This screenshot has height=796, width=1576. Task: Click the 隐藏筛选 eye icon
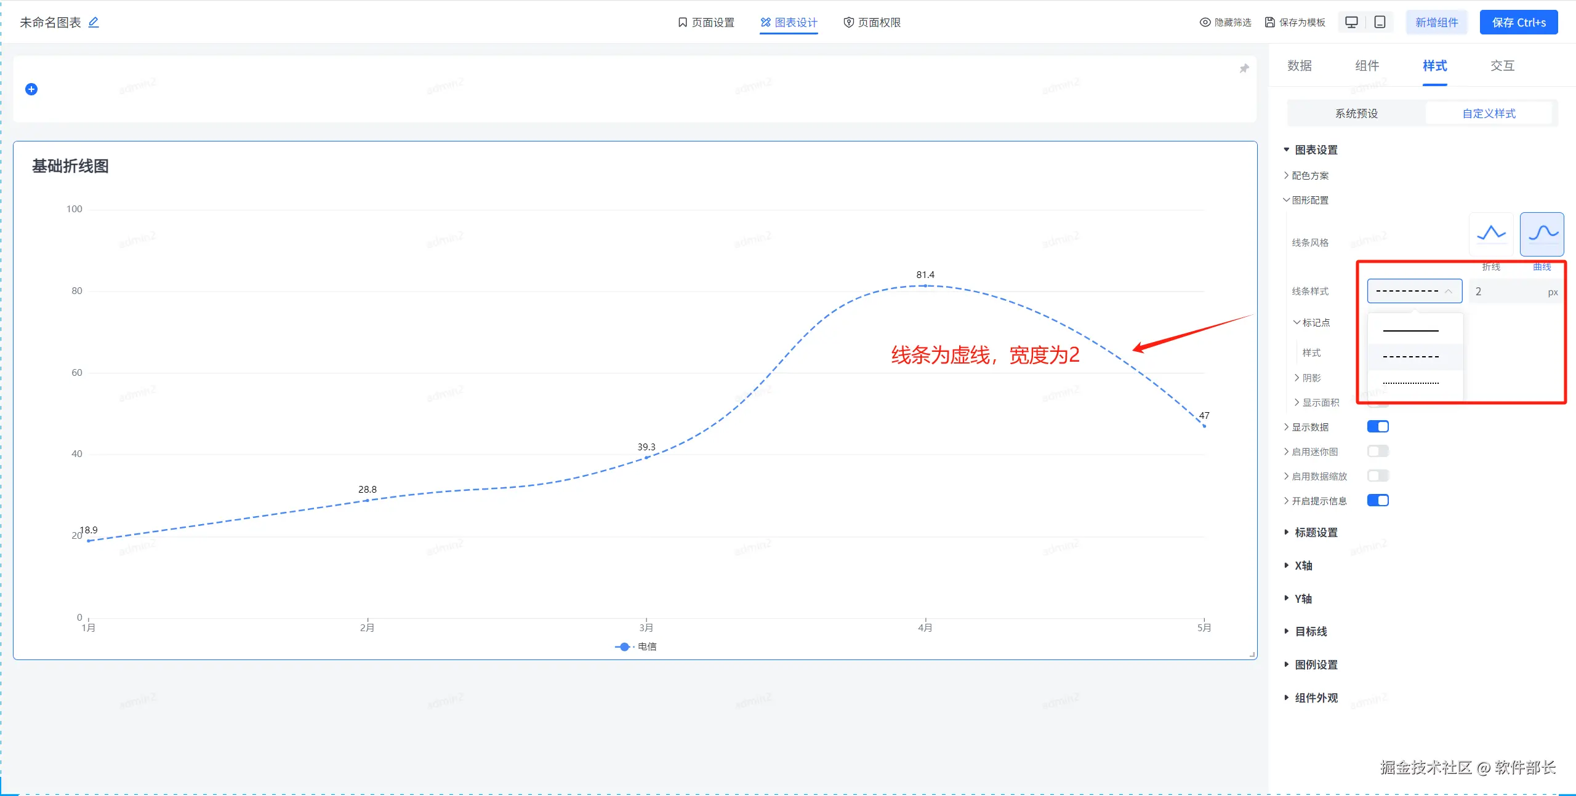click(1205, 22)
